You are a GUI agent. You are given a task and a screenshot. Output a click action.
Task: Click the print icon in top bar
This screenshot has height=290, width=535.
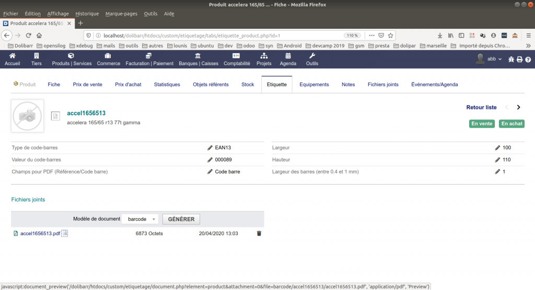[520, 59]
